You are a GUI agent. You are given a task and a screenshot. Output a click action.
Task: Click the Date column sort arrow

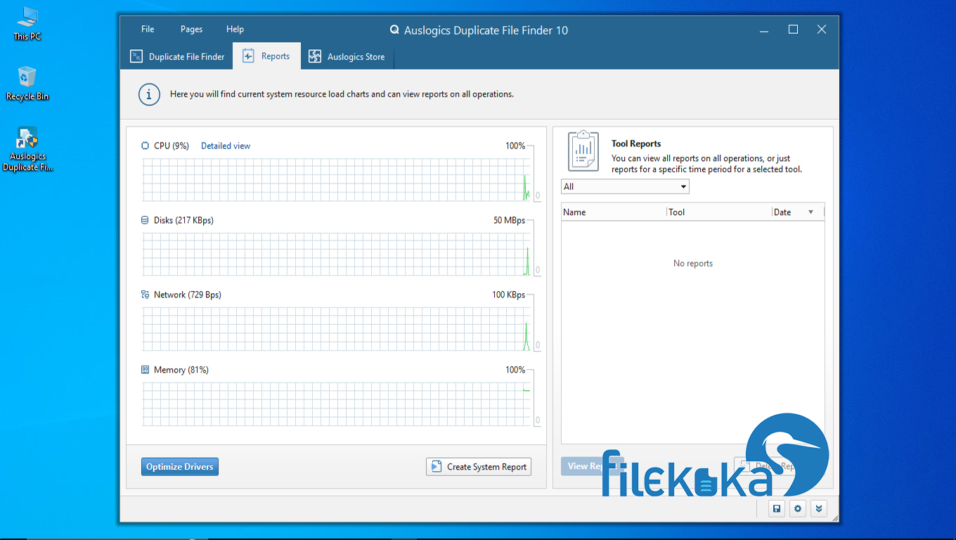click(810, 212)
